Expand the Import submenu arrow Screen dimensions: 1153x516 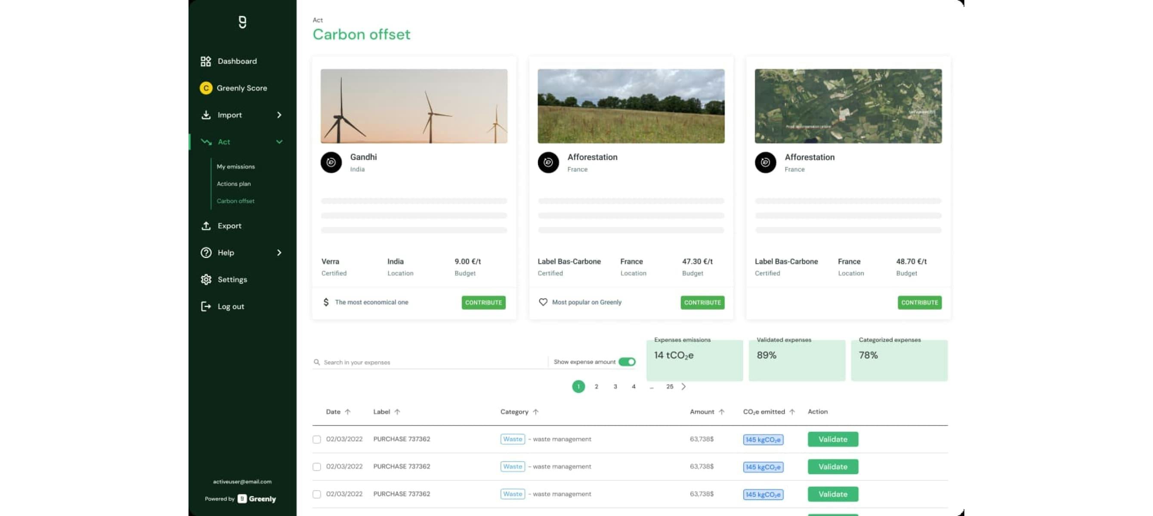(x=280, y=115)
